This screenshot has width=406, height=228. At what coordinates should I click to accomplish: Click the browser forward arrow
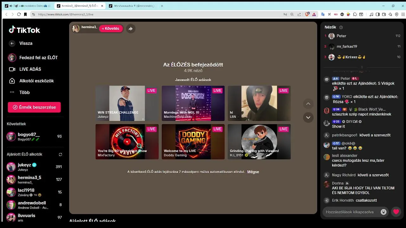point(13,14)
